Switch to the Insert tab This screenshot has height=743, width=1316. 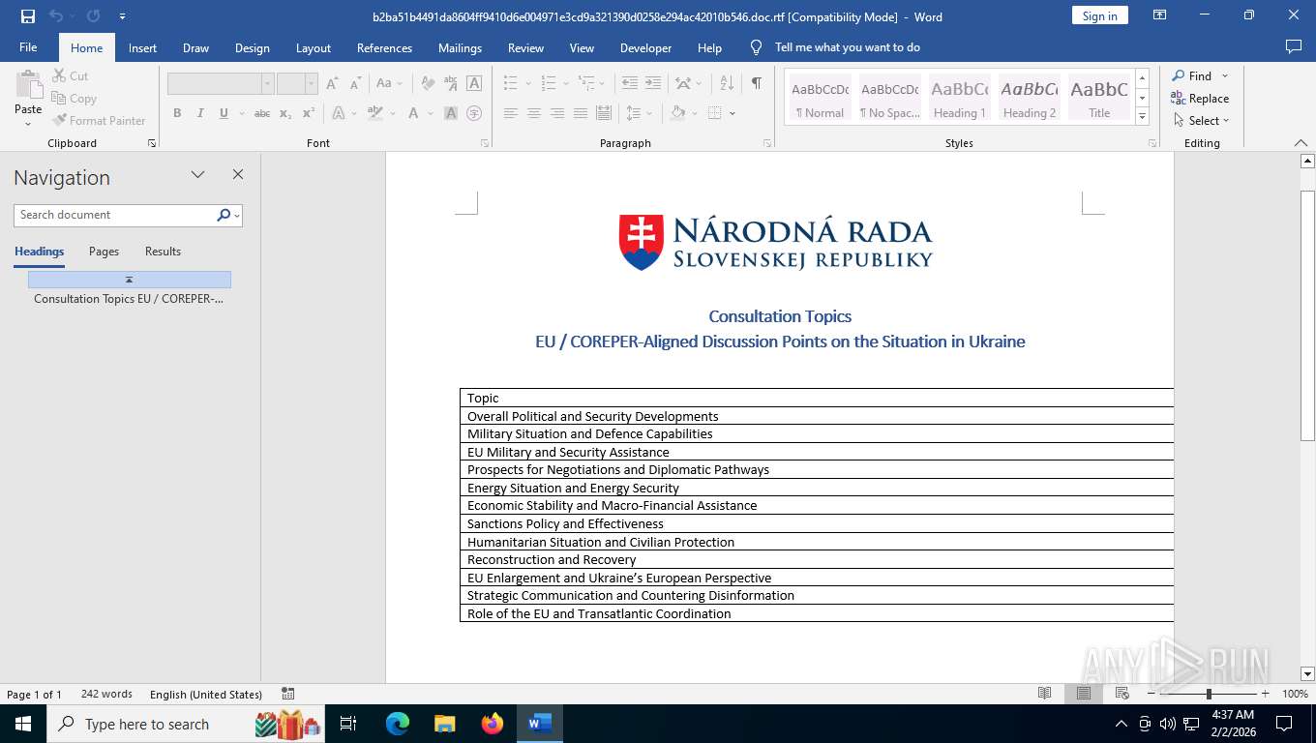pos(142,47)
